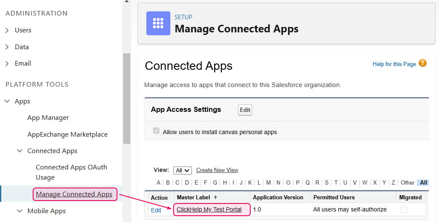Viewport: 439px width, 222px height.
Task: Filter list by letter W
Action: [364, 182]
